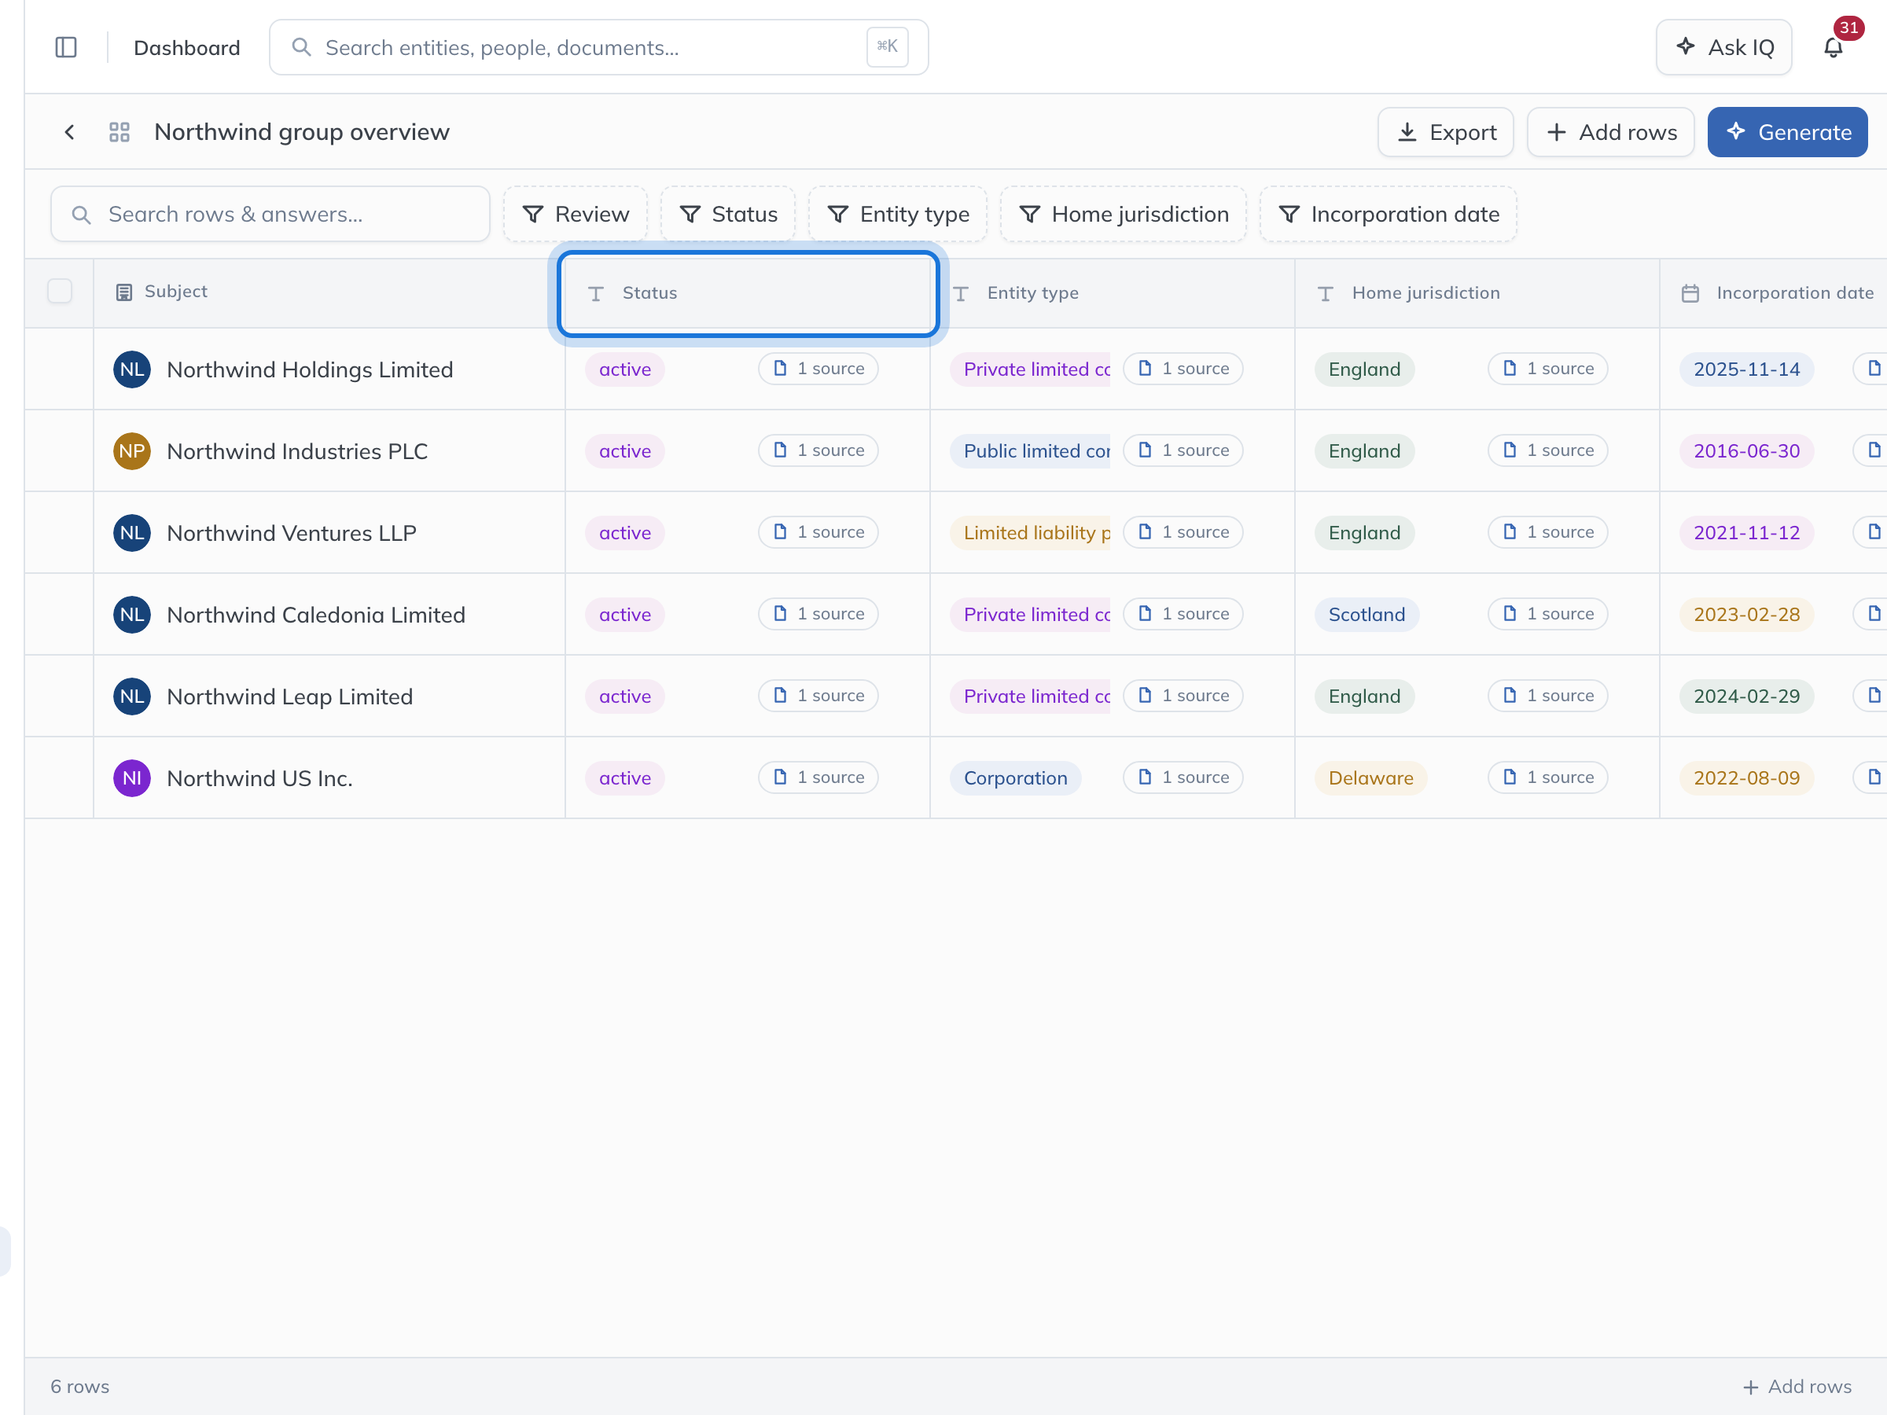The height and width of the screenshot is (1415, 1887).
Task: Click Northwind Ventures LLP subject name
Action: pos(292,533)
